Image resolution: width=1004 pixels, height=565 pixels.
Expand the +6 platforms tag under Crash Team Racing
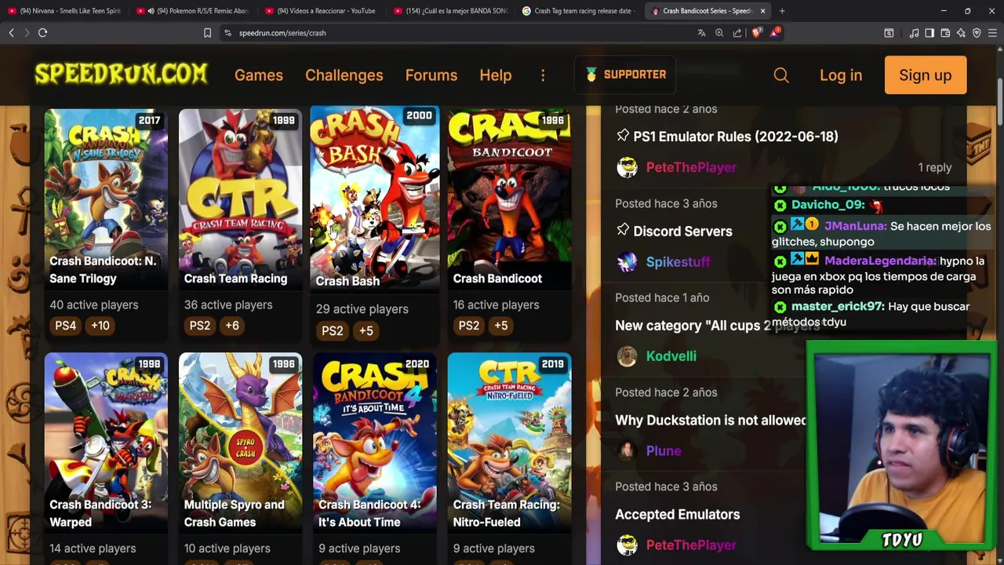(232, 326)
